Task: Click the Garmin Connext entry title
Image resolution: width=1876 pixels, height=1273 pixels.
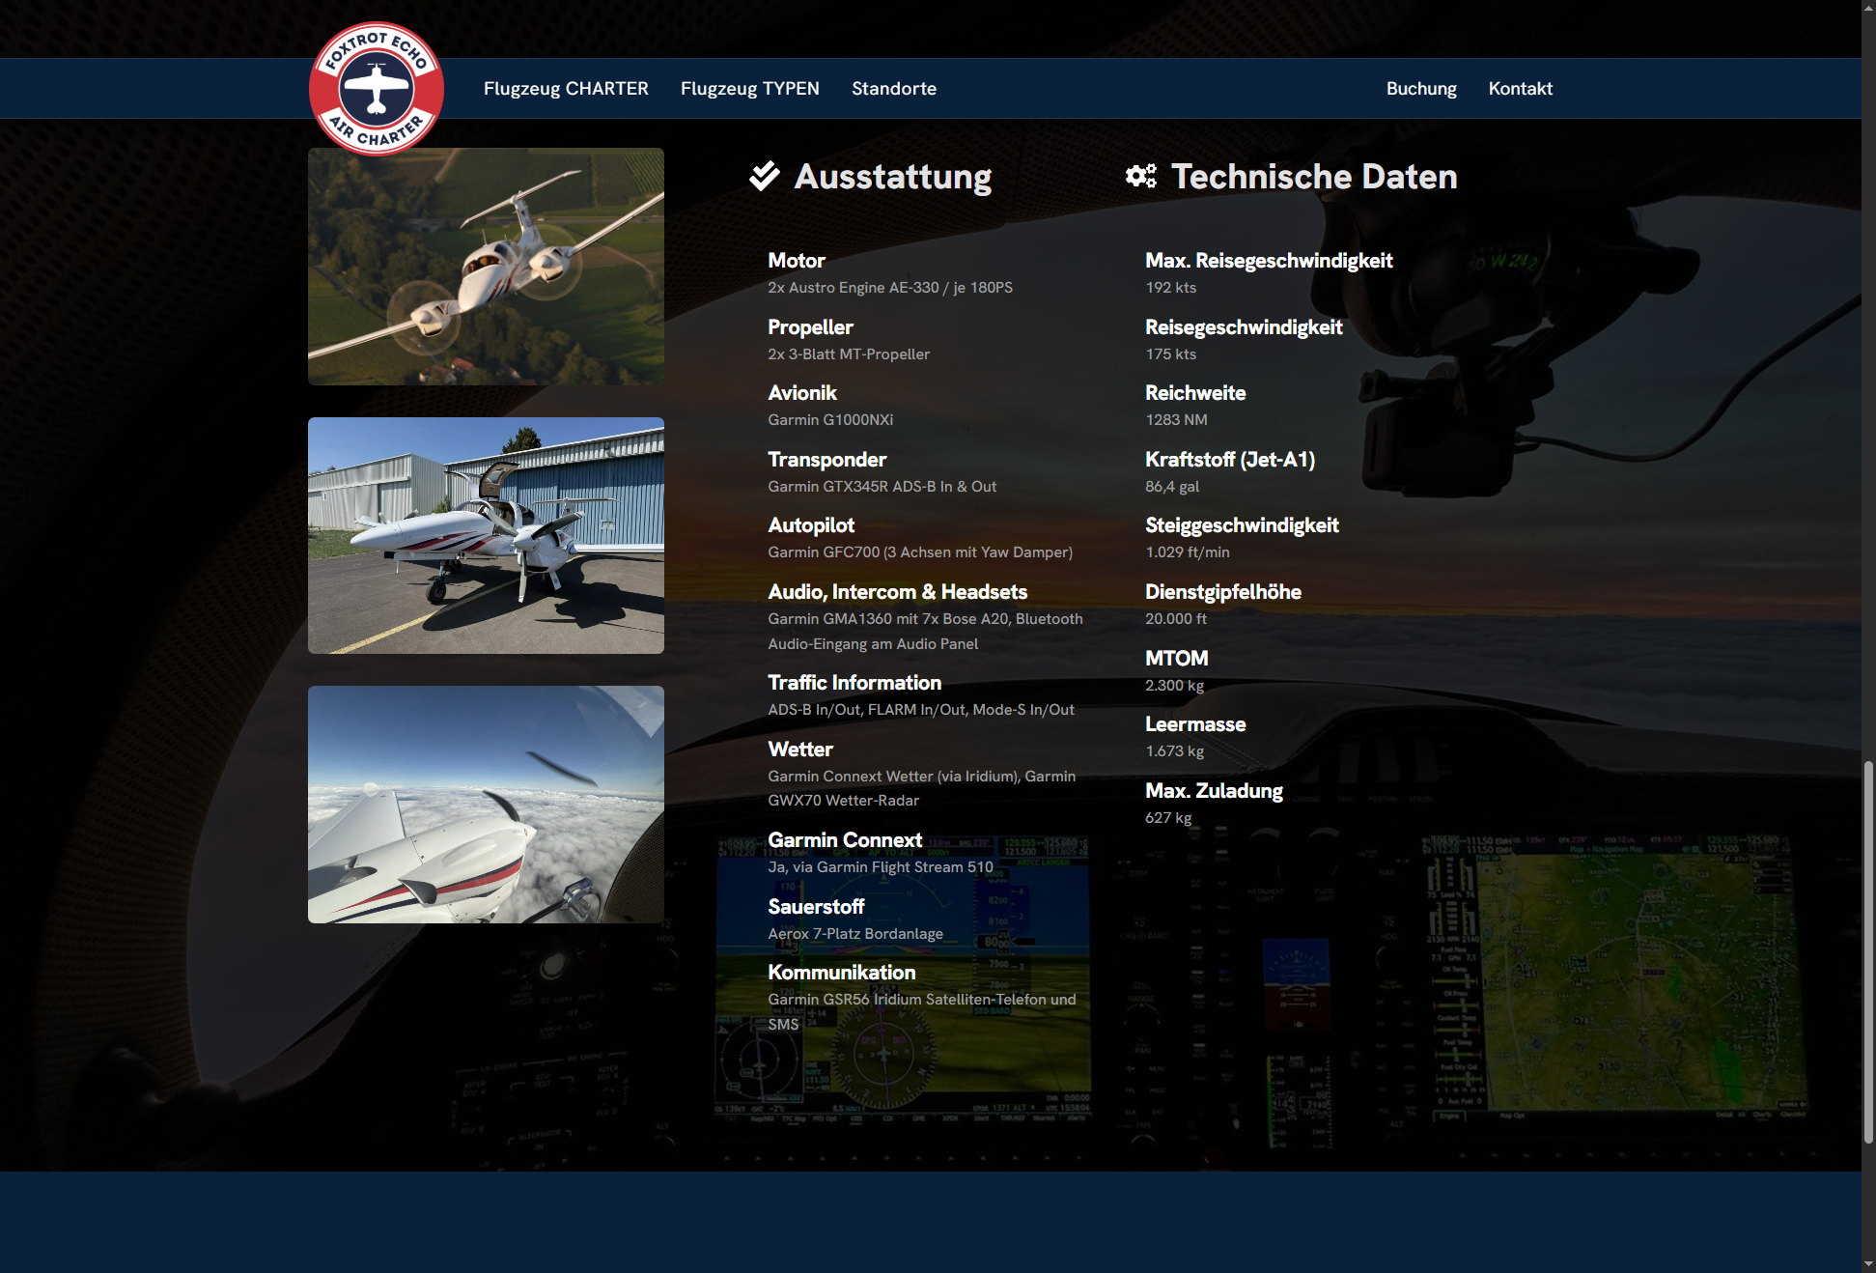Action: [x=844, y=840]
